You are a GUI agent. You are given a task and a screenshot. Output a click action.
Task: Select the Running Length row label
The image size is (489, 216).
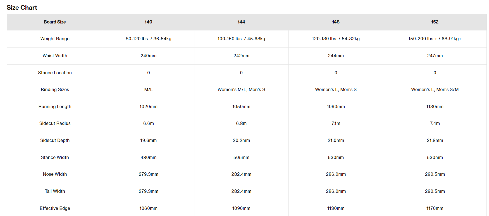[55, 106]
